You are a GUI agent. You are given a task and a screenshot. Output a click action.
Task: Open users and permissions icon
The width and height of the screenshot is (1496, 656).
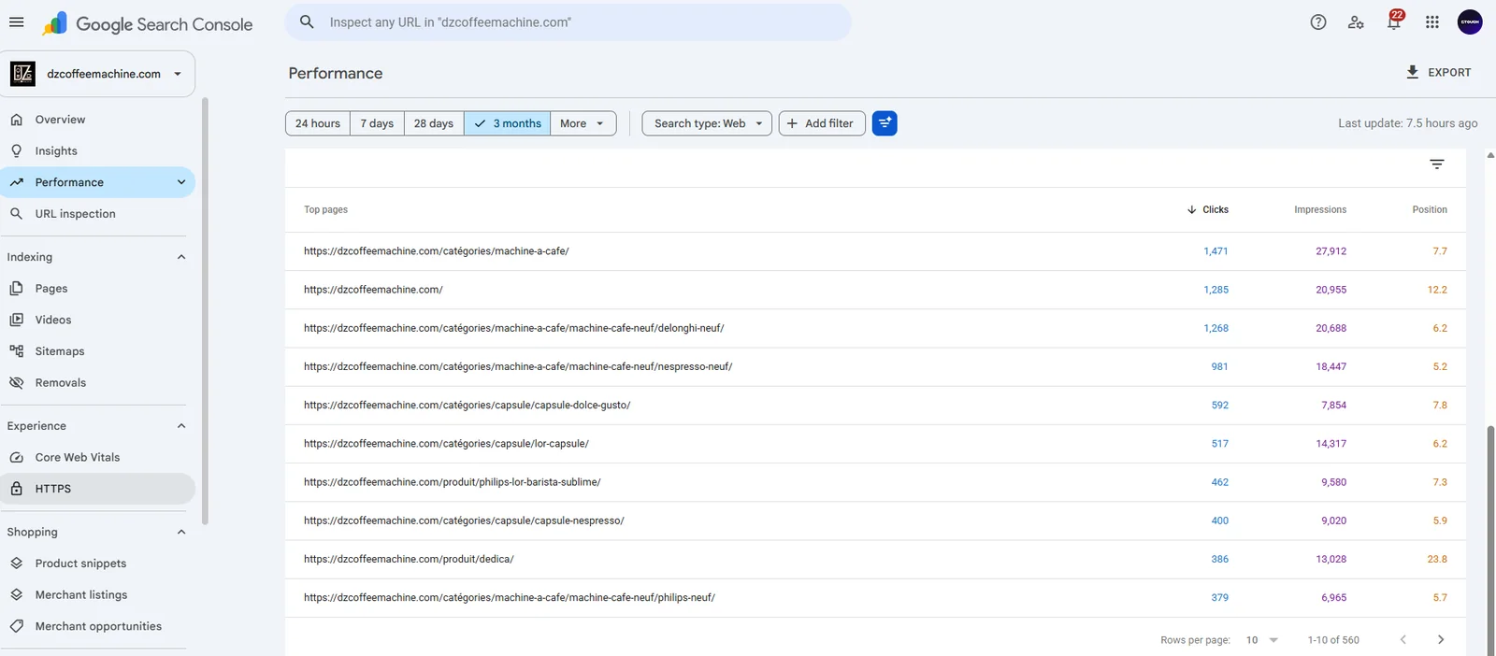pos(1356,22)
